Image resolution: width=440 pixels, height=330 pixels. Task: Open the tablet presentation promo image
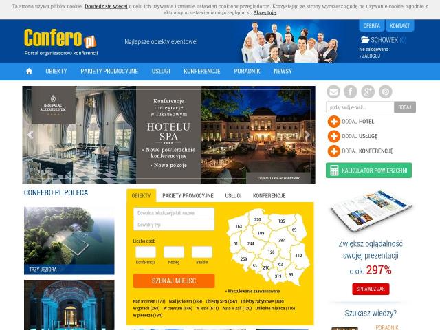371,211
